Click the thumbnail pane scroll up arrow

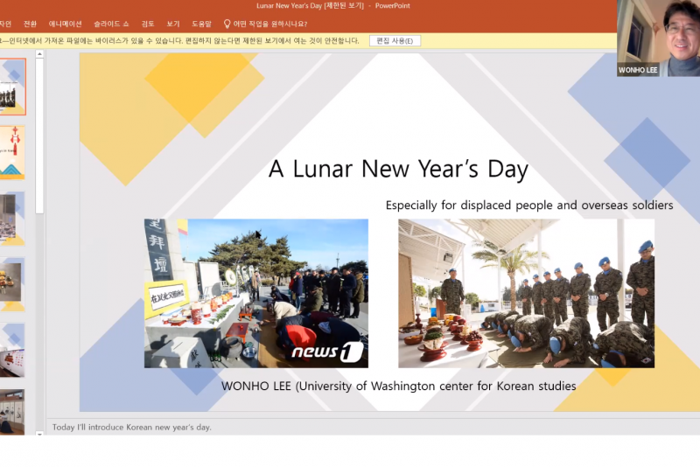tap(39, 54)
